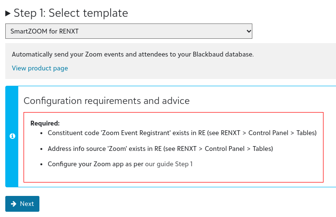
Task: Click the bold 'Required:' label
Action: coord(45,123)
